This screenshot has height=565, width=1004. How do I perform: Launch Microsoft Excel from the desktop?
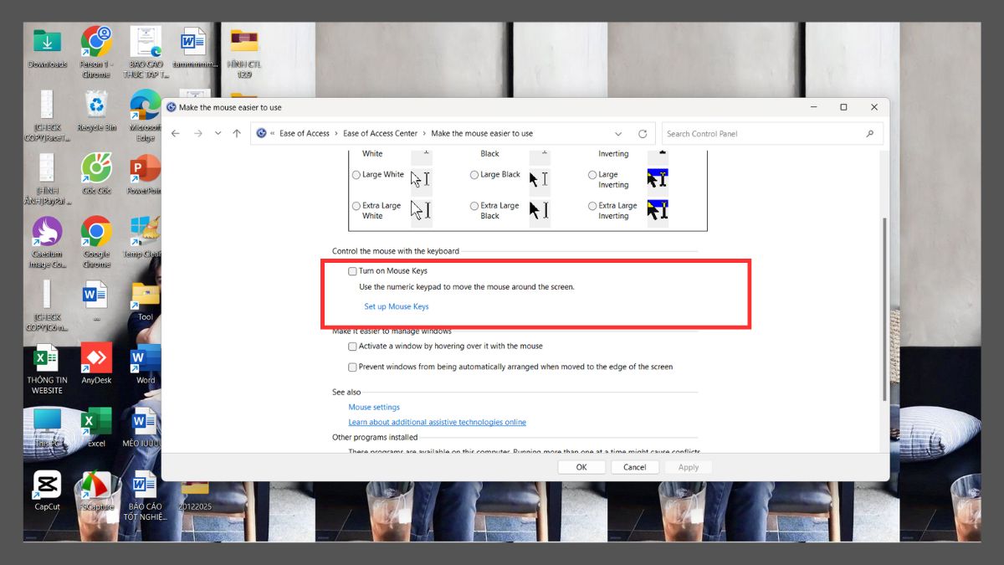coord(95,423)
